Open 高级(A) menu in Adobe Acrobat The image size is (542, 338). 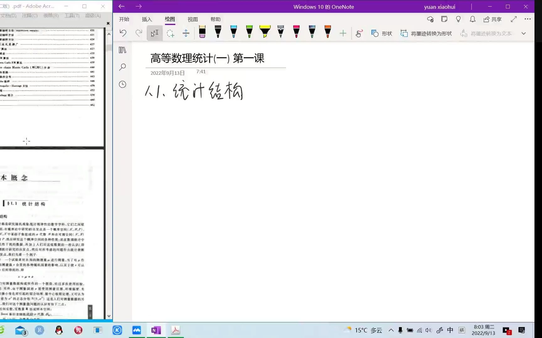click(x=93, y=15)
